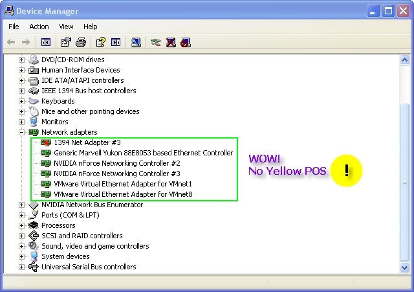Expand IDE ATA/ATAPI controllers node
The height and width of the screenshot is (292, 414).
(21, 80)
